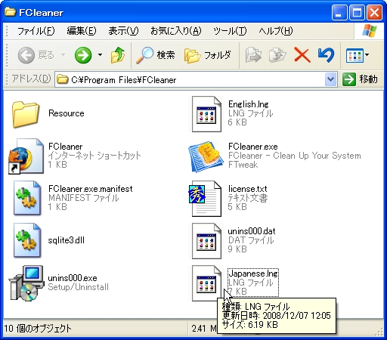Open the Search (検索) pane
387x340 pixels.
(x=155, y=55)
